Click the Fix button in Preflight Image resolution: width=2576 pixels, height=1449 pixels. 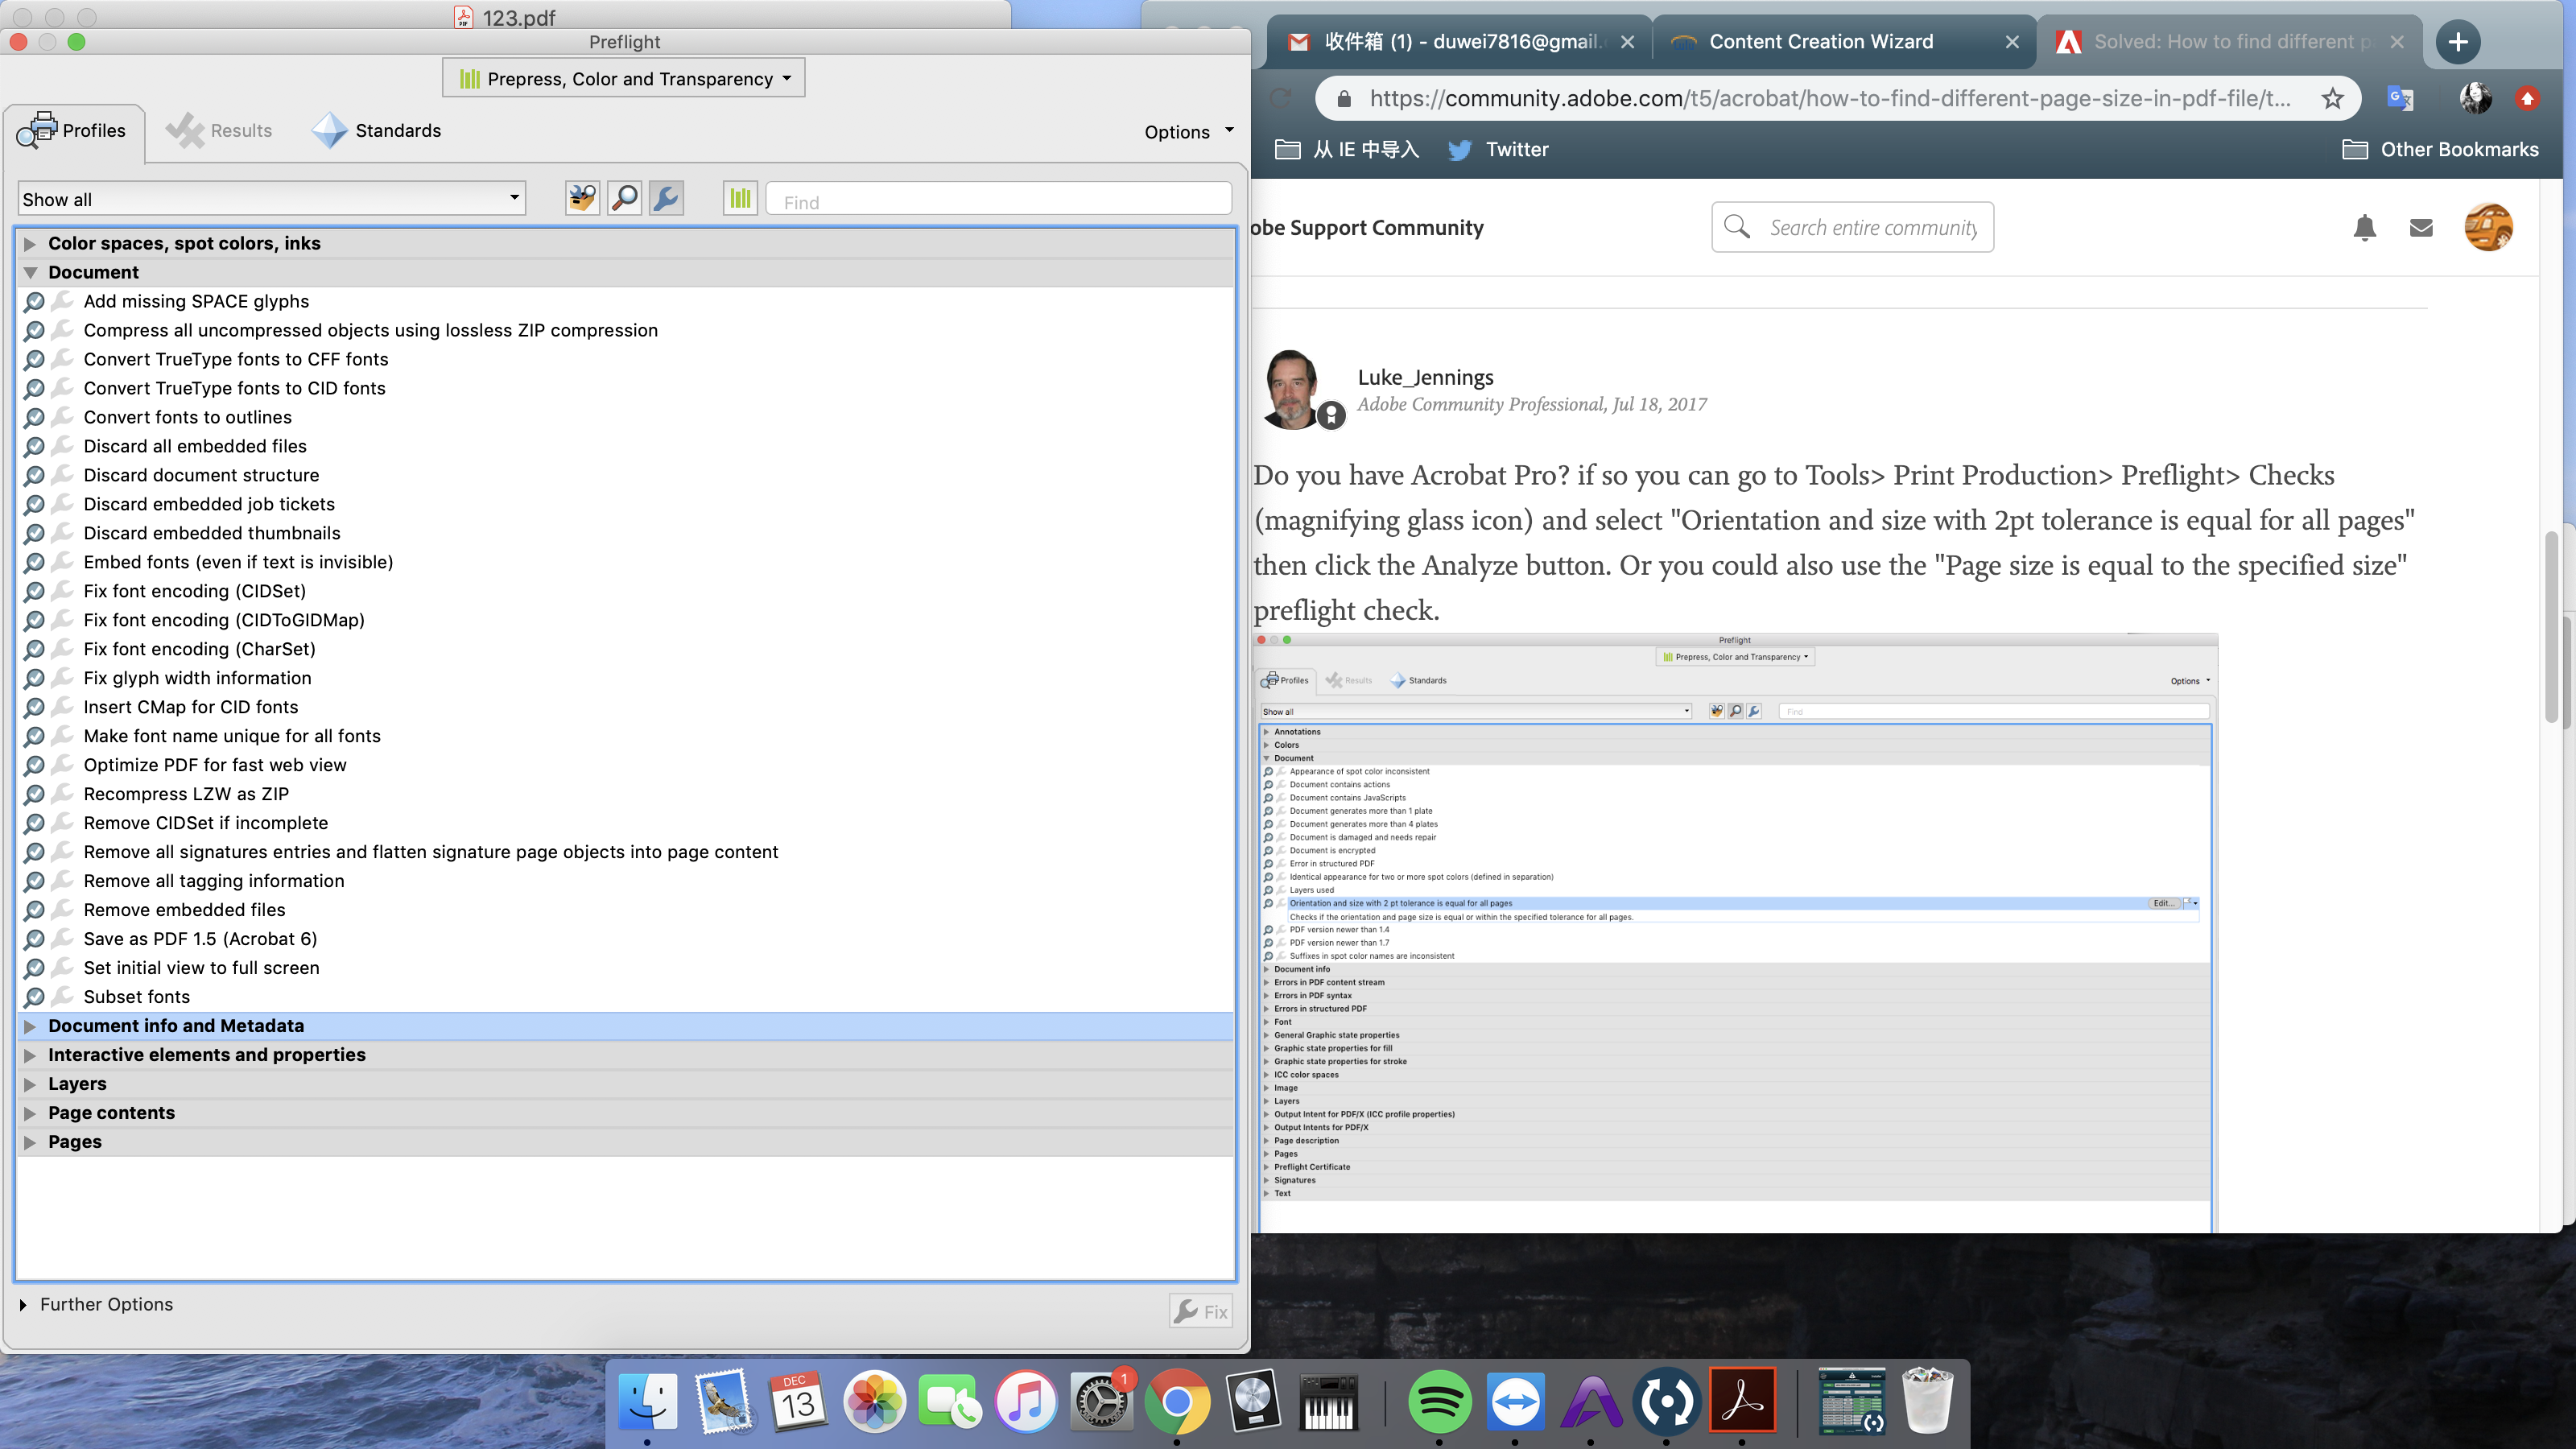(1200, 1311)
